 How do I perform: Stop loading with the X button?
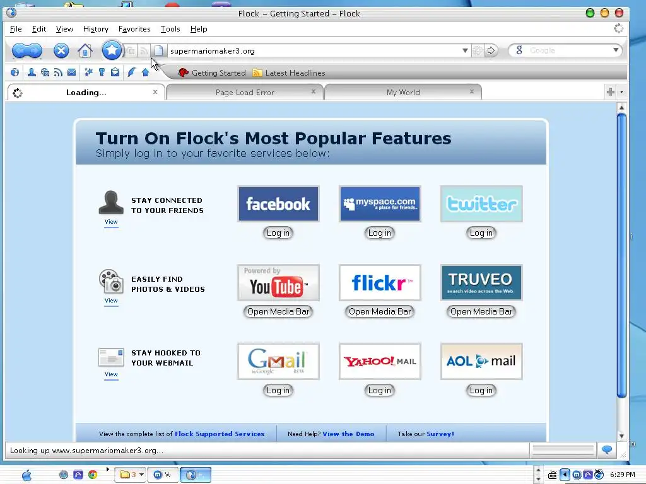pos(61,50)
